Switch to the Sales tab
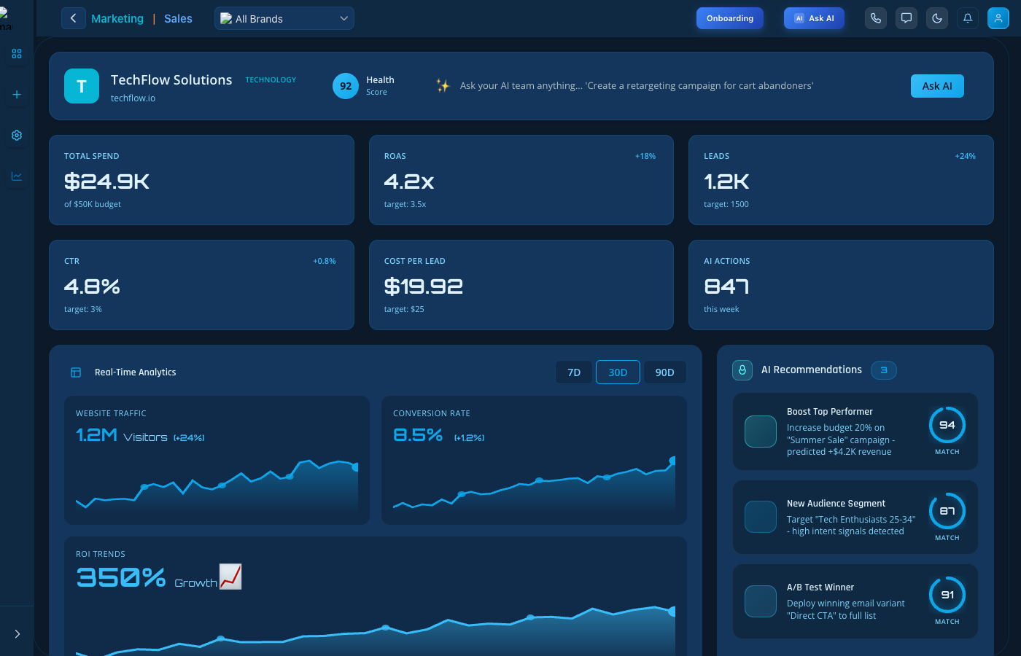 [178, 19]
